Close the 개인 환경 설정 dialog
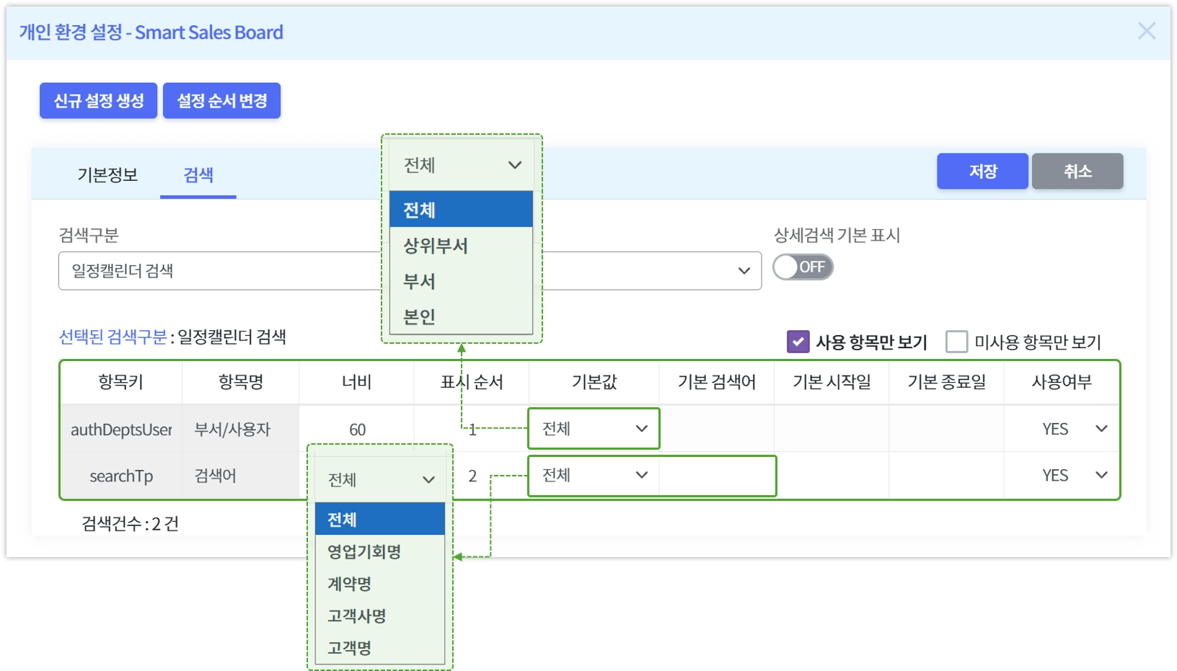1177x671 pixels. (x=1146, y=31)
